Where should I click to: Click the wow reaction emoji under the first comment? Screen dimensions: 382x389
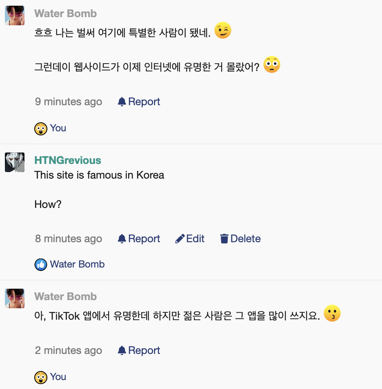[40, 128]
